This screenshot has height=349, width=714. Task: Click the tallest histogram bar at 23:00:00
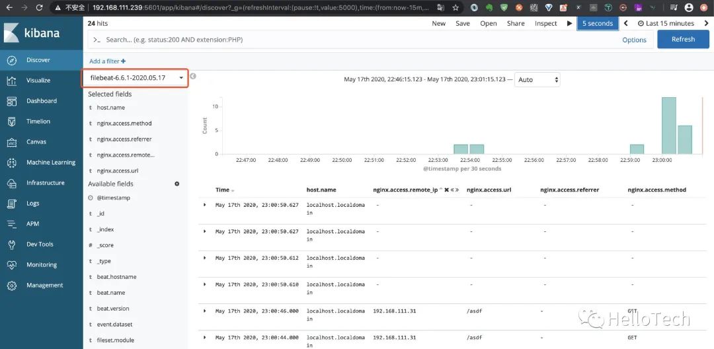tap(668, 126)
